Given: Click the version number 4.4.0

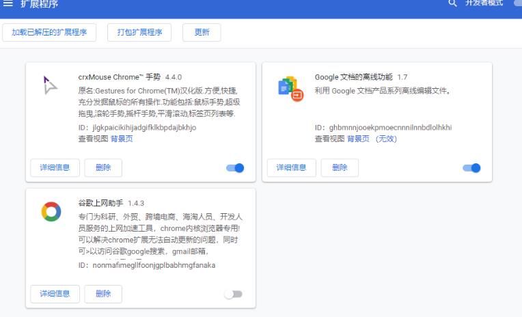Looking at the screenshot, I should [x=174, y=77].
